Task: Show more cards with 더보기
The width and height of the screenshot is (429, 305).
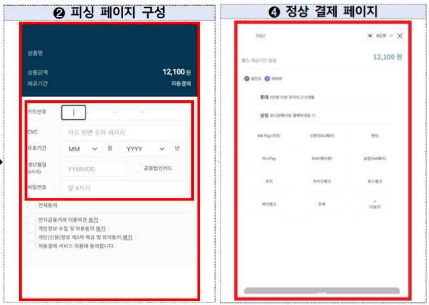Action: click(375, 205)
